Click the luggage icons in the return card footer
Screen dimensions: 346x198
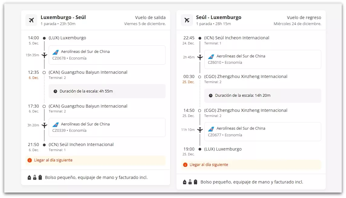pos(190,182)
